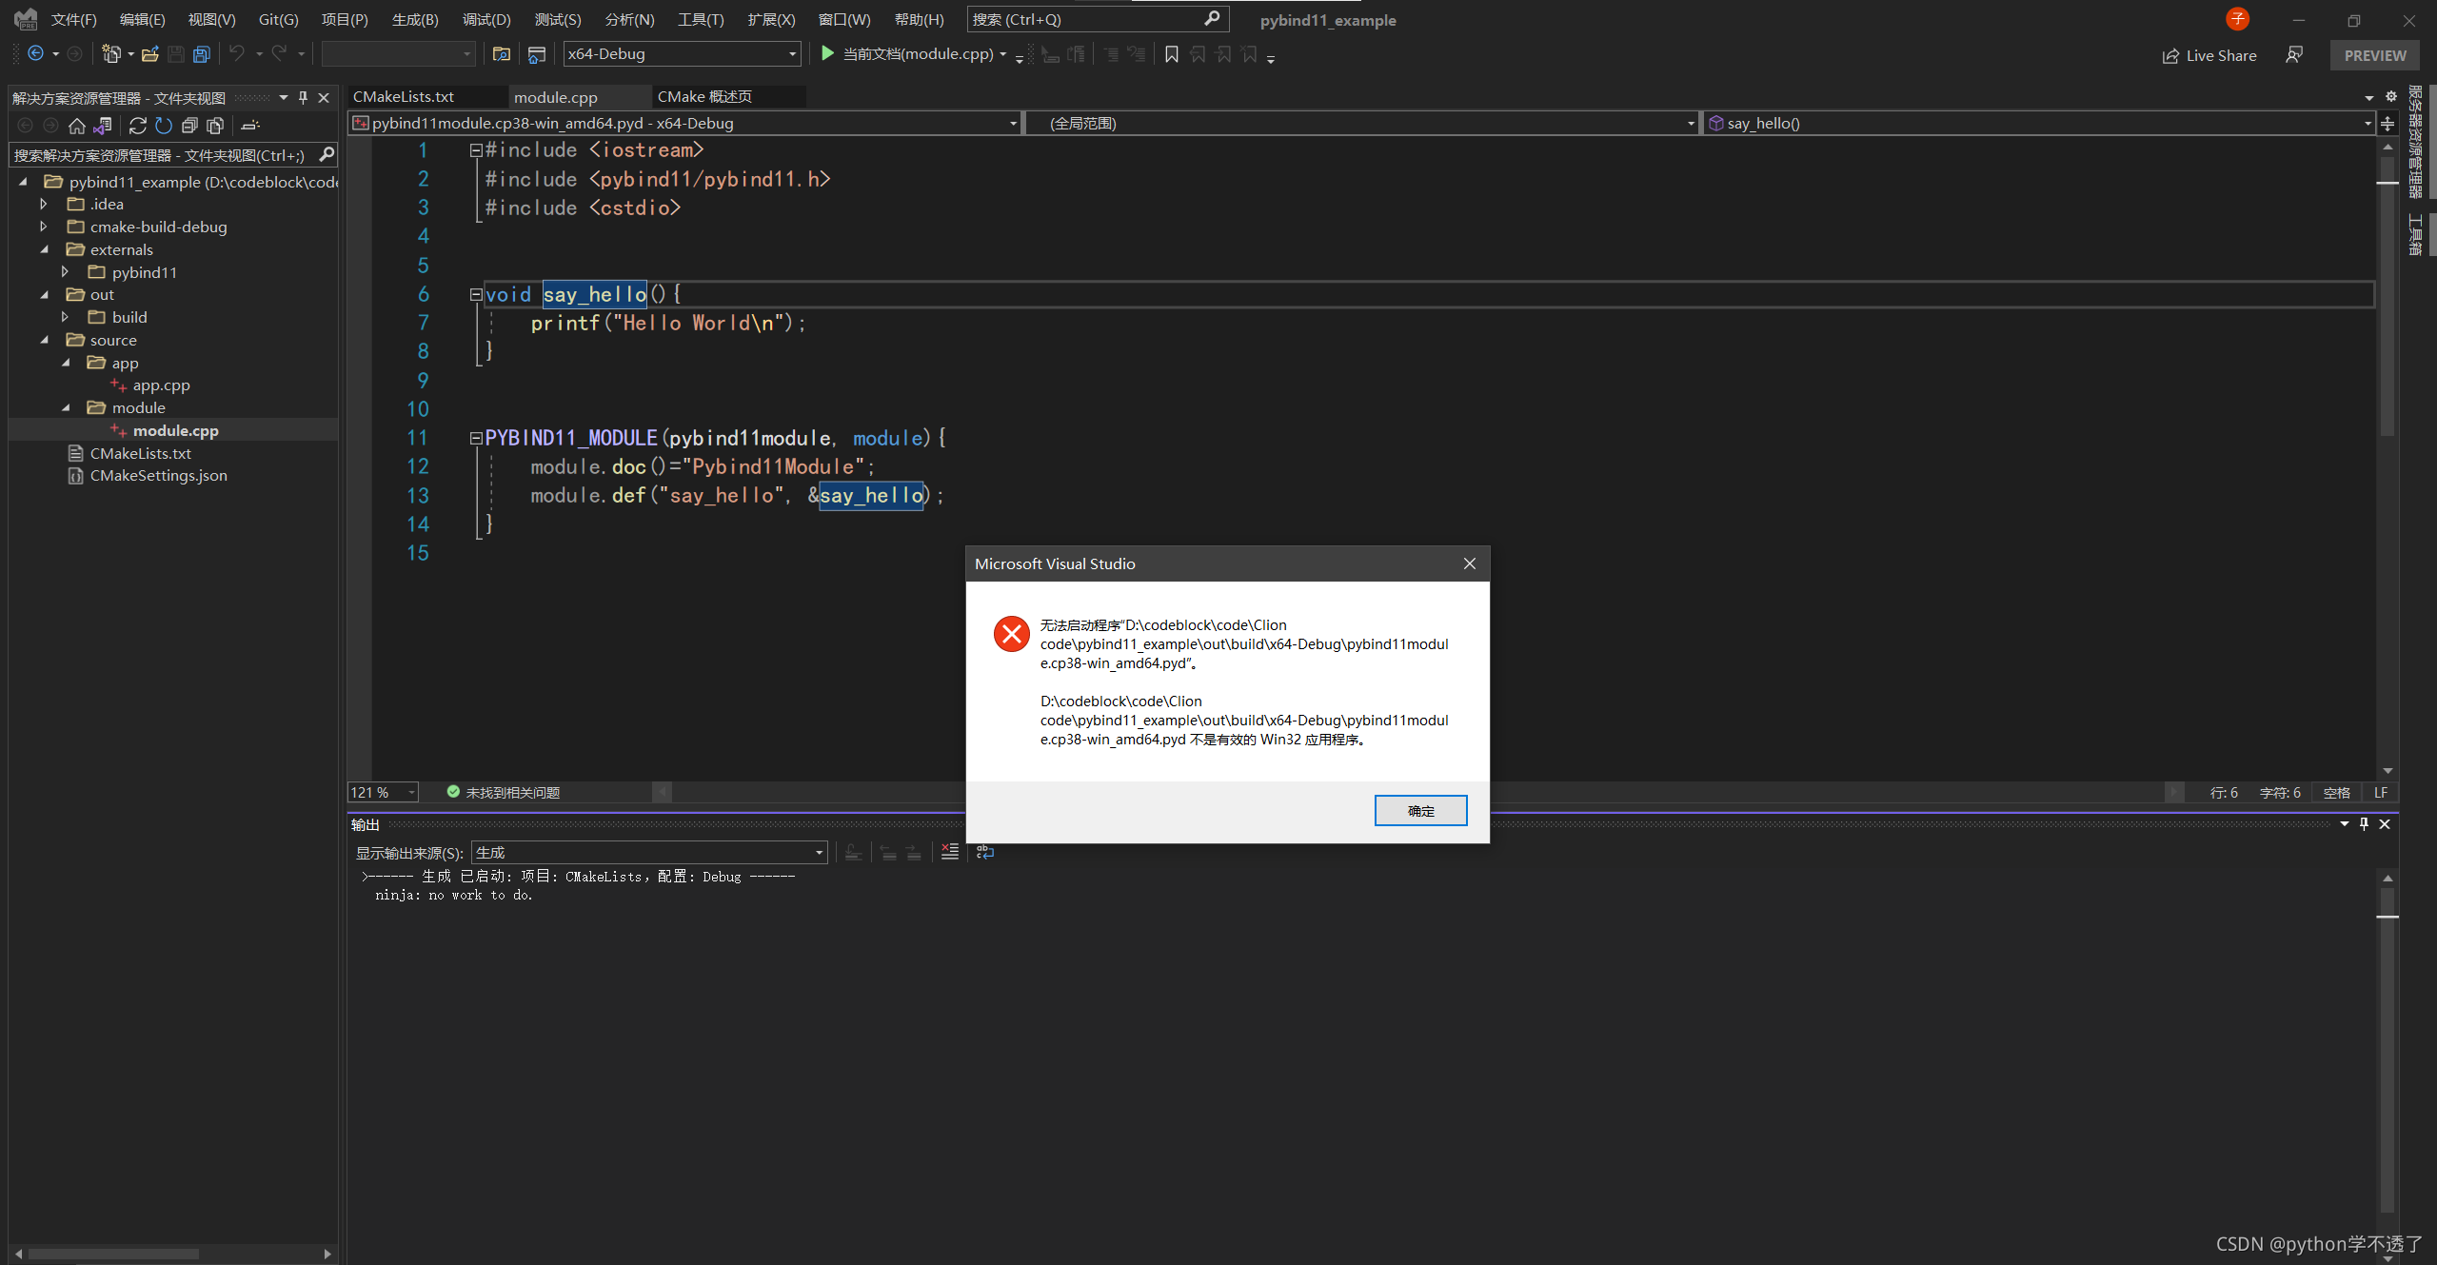The height and width of the screenshot is (1265, 2437).
Task: Toggle pin on the Solution Explorer panel
Action: pyautogui.click(x=304, y=97)
